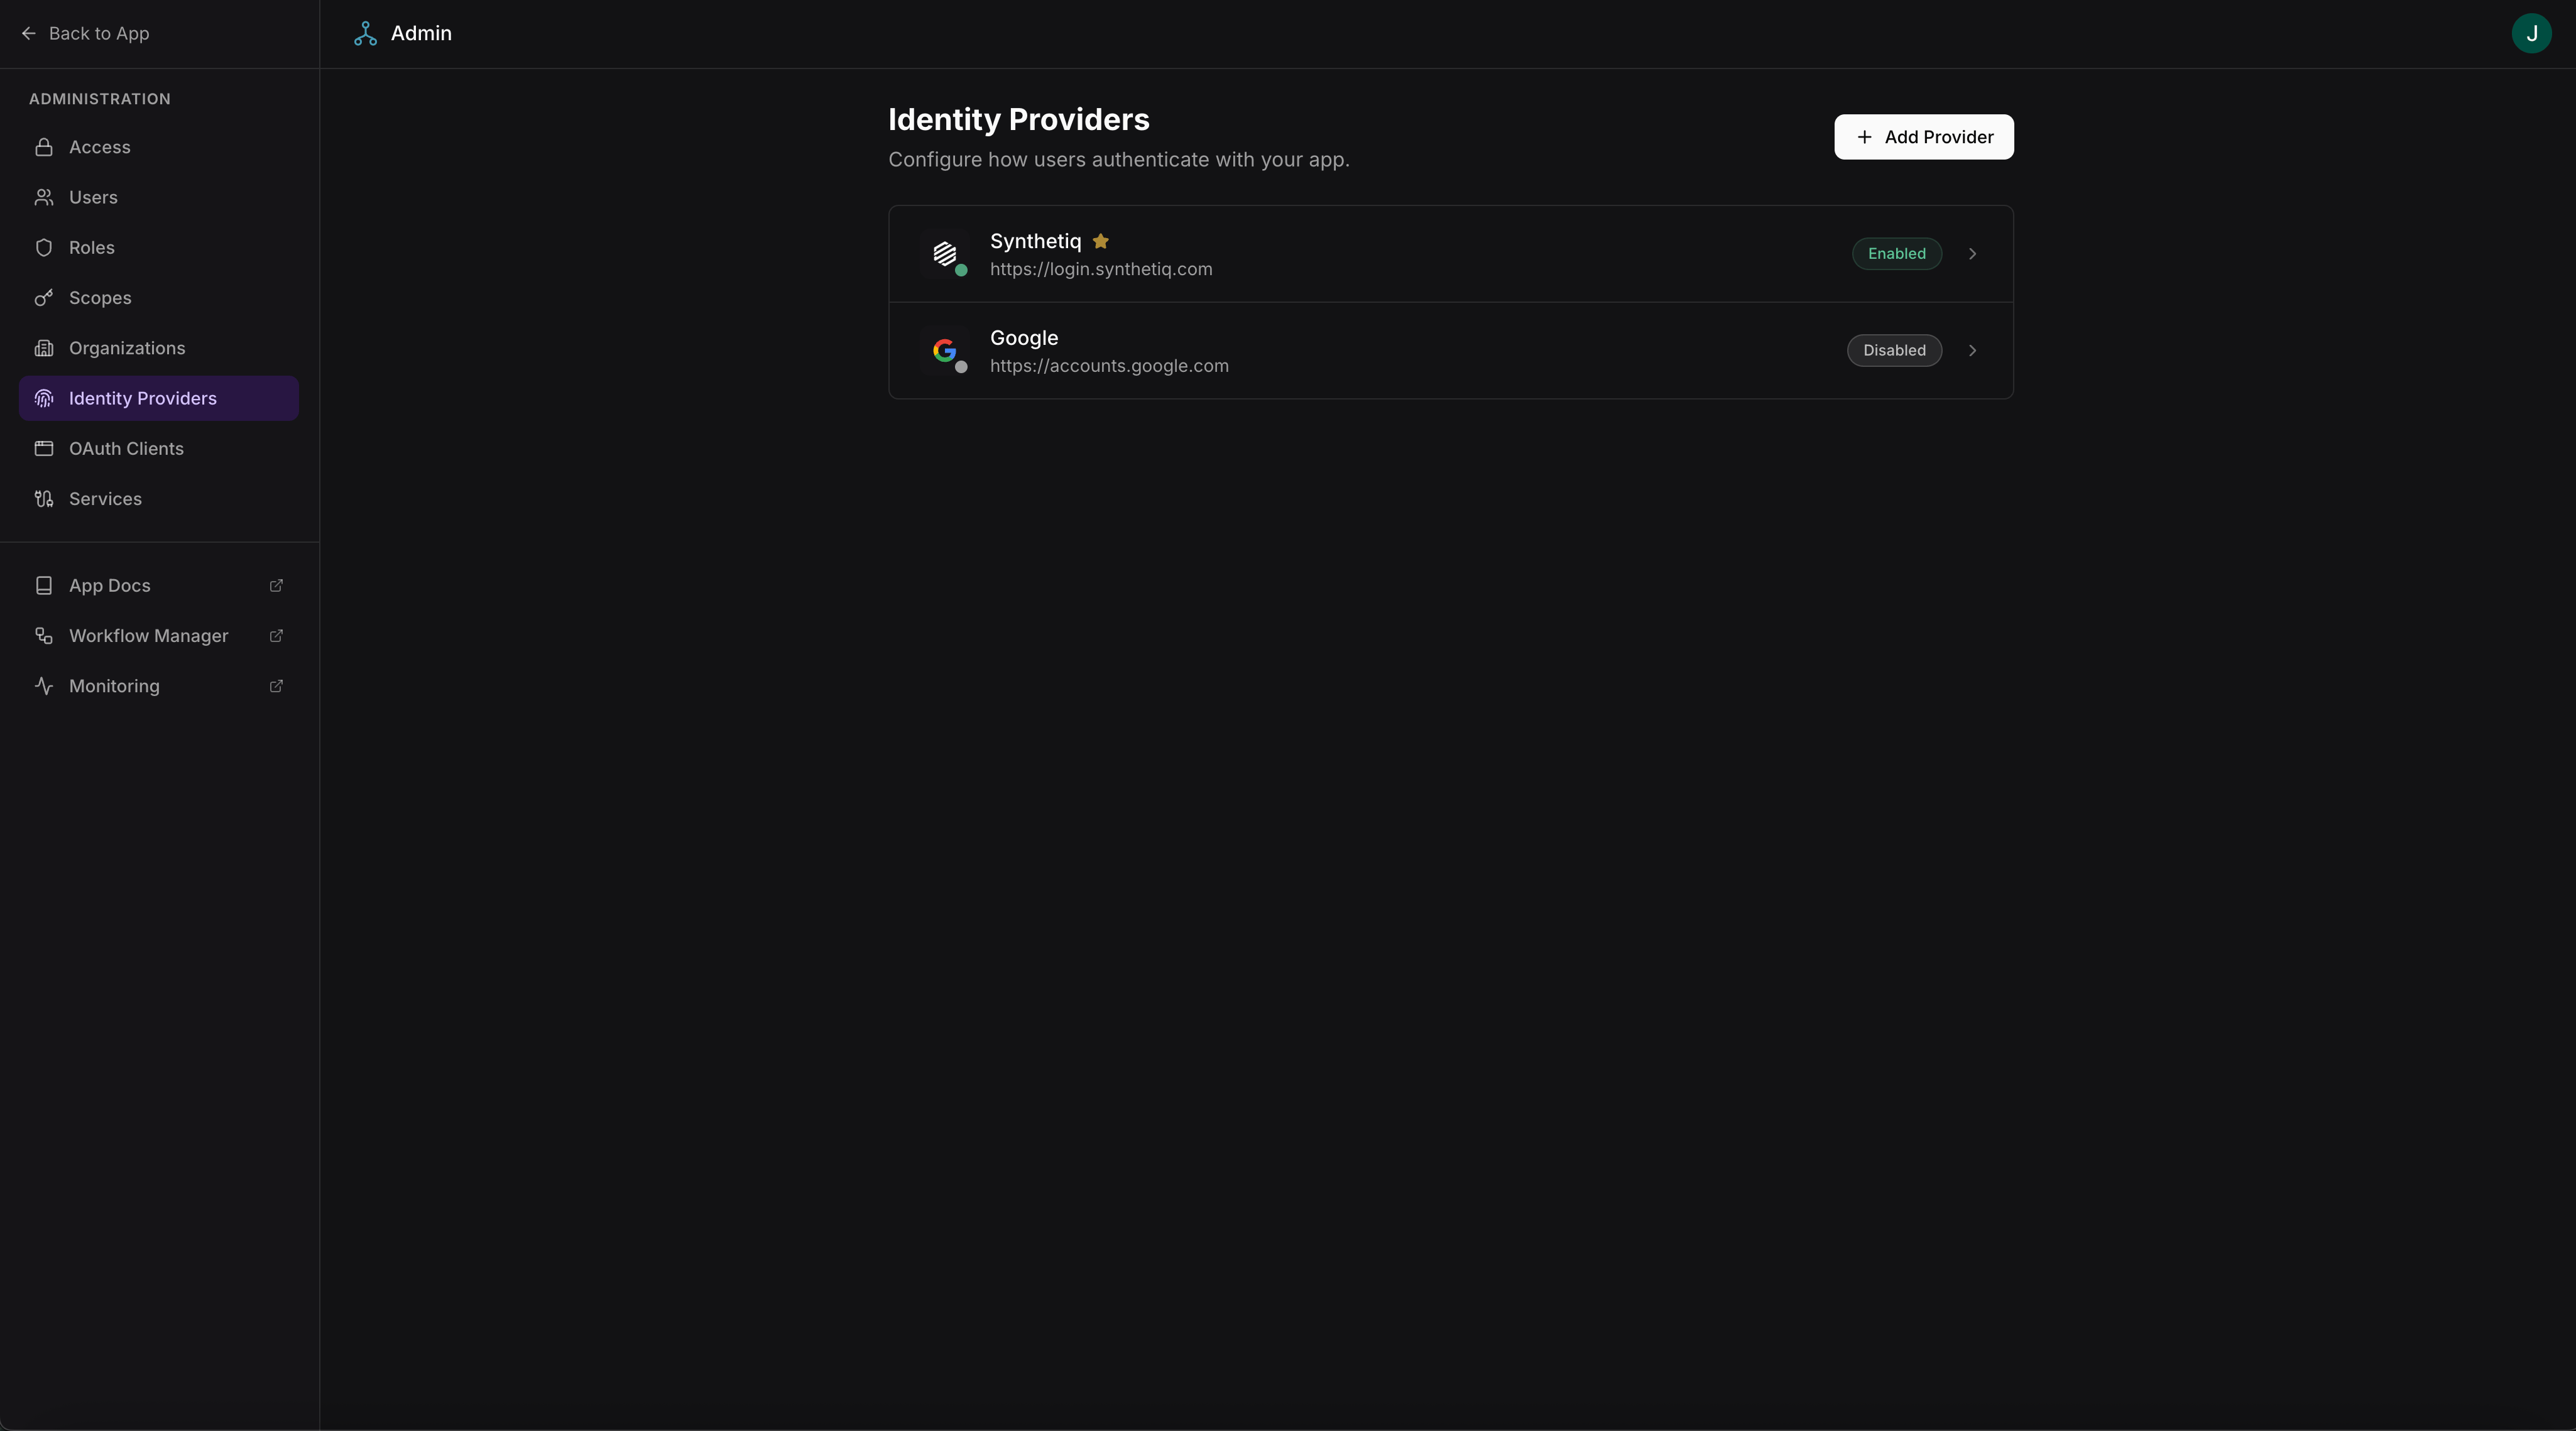
Task: Click the Identity Providers page heading
Action: point(1019,119)
